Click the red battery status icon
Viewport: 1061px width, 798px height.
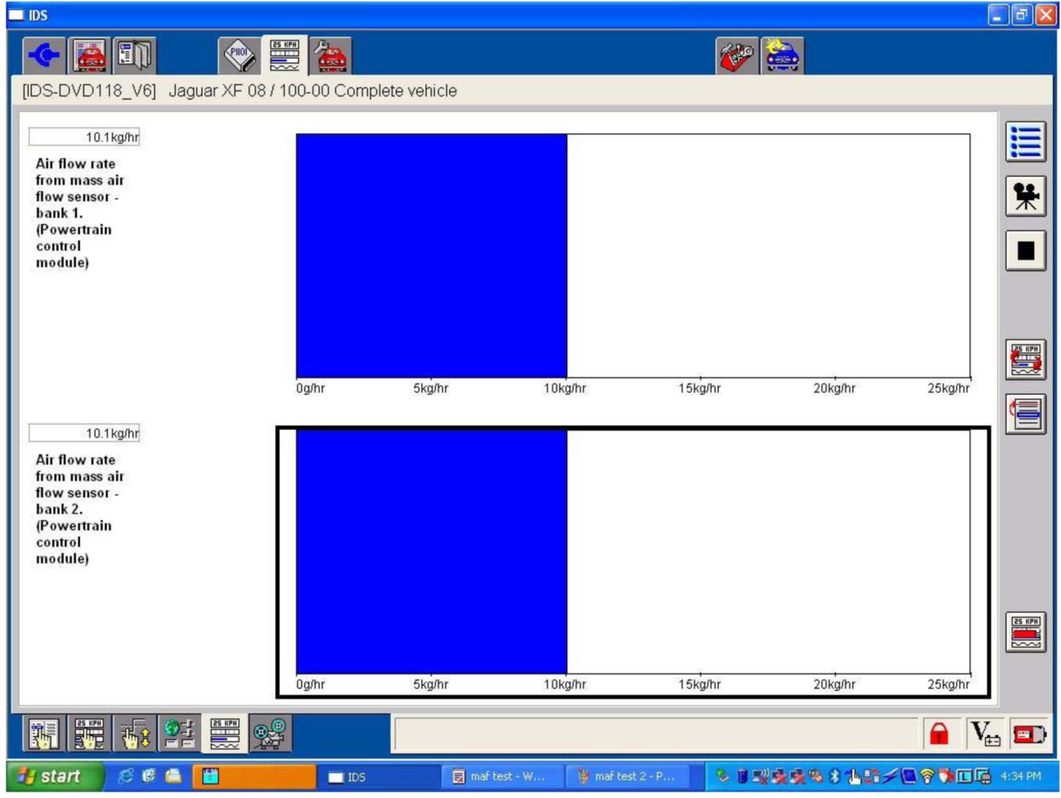[x=1029, y=734]
